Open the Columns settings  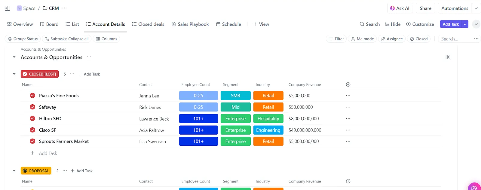coord(106,39)
